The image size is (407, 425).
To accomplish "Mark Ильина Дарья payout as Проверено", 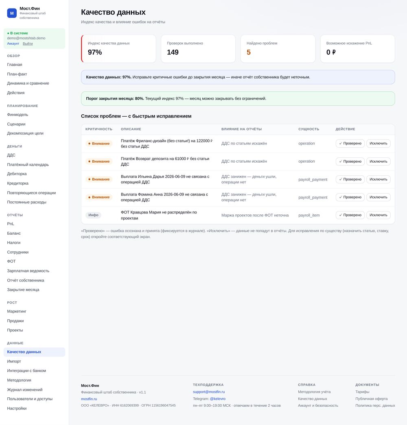I will [350, 179].
